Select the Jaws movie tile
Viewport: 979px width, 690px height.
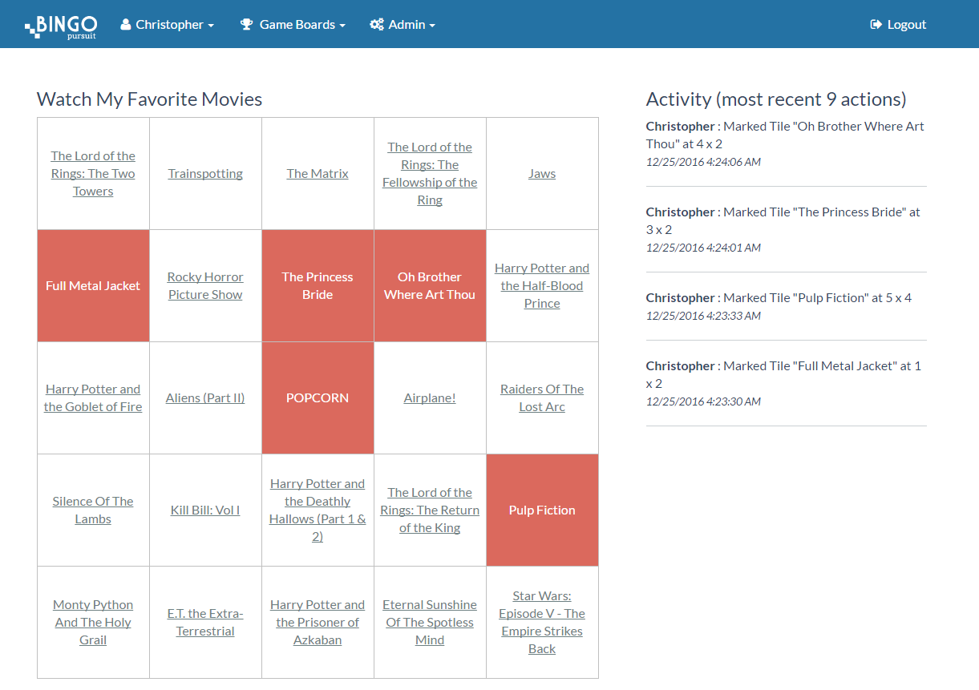click(x=542, y=174)
